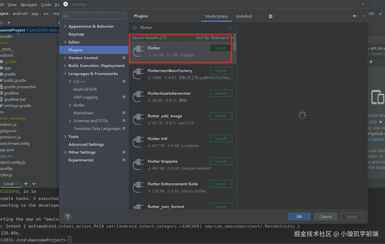Open the Code menu
385x244 pixels.
tap(46, 5)
